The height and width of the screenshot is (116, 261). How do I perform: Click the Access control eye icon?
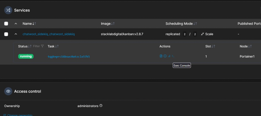(8, 91)
